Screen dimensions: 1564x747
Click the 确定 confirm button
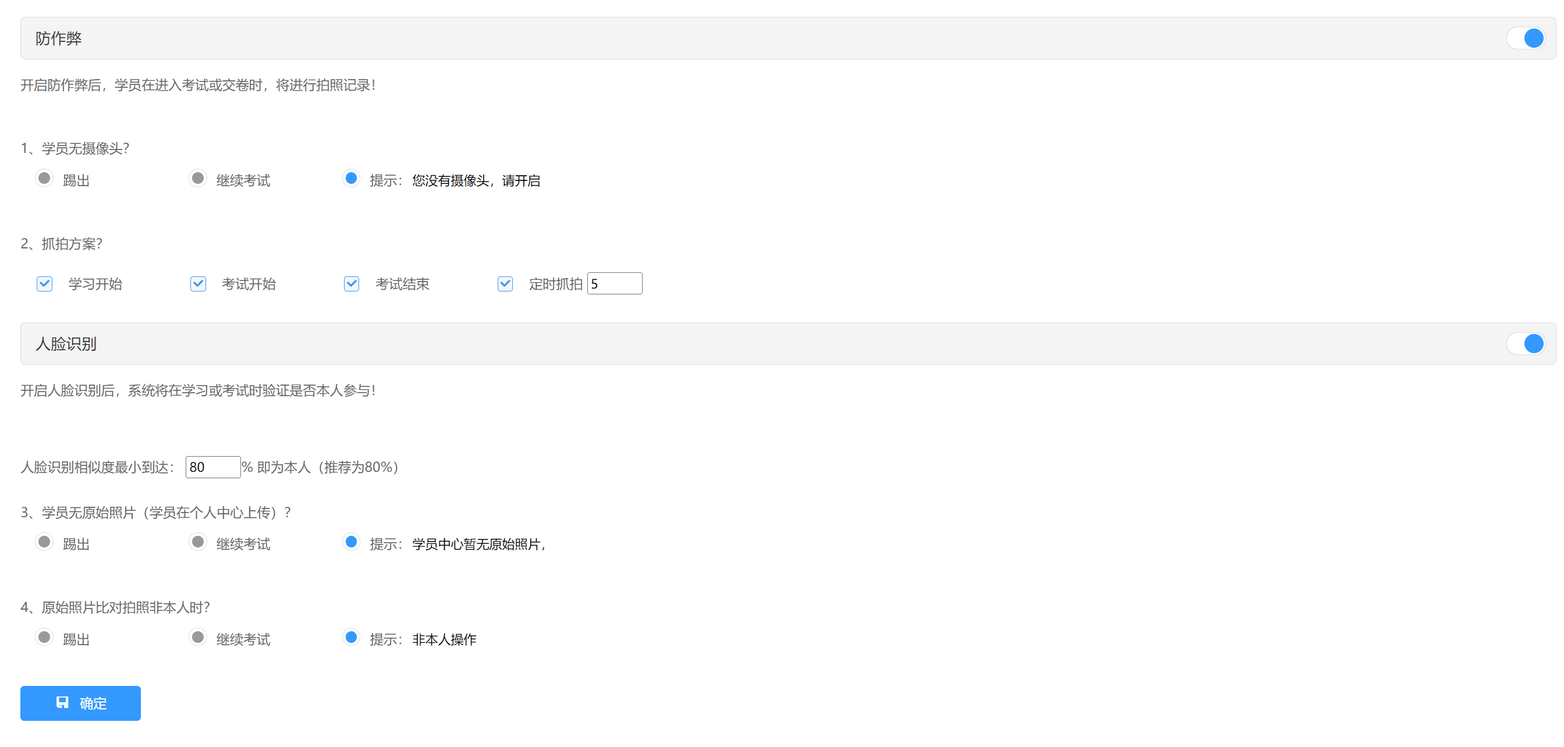coord(81,703)
